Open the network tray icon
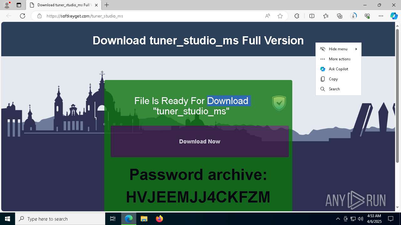Viewport: 401px width, 225px height. coord(353,219)
